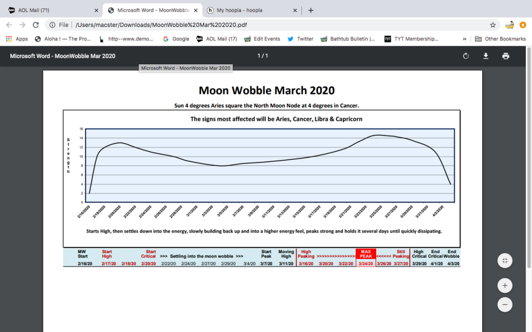Print the PDF document
The image size is (532, 332).
click(506, 56)
